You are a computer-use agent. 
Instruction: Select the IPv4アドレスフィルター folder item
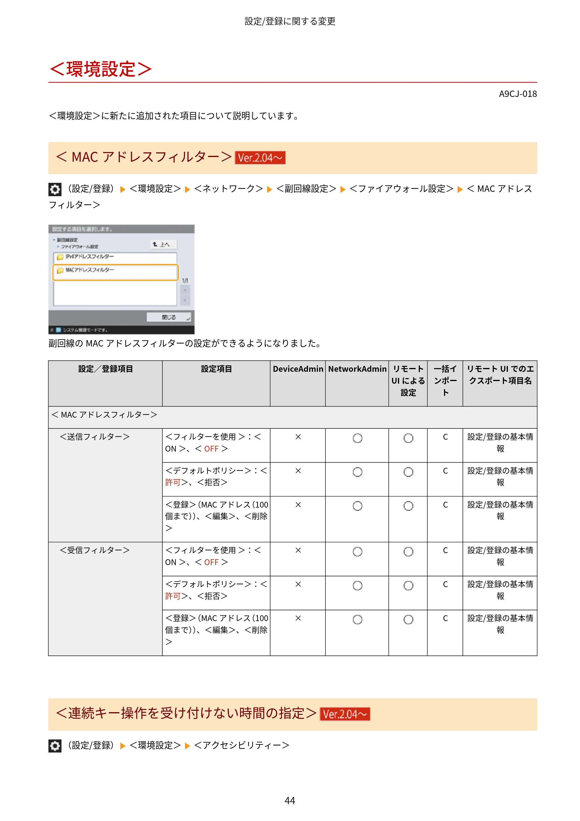pyautogui.click(x=115, y=257)
